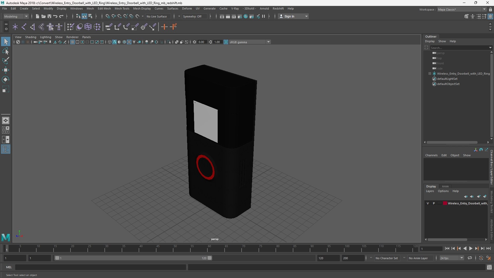Expand Wireless_Entry_Doorbell_with_LED_Ring node in Outliner
Screen dimensions: 494x278
click(x=430, y=74)
